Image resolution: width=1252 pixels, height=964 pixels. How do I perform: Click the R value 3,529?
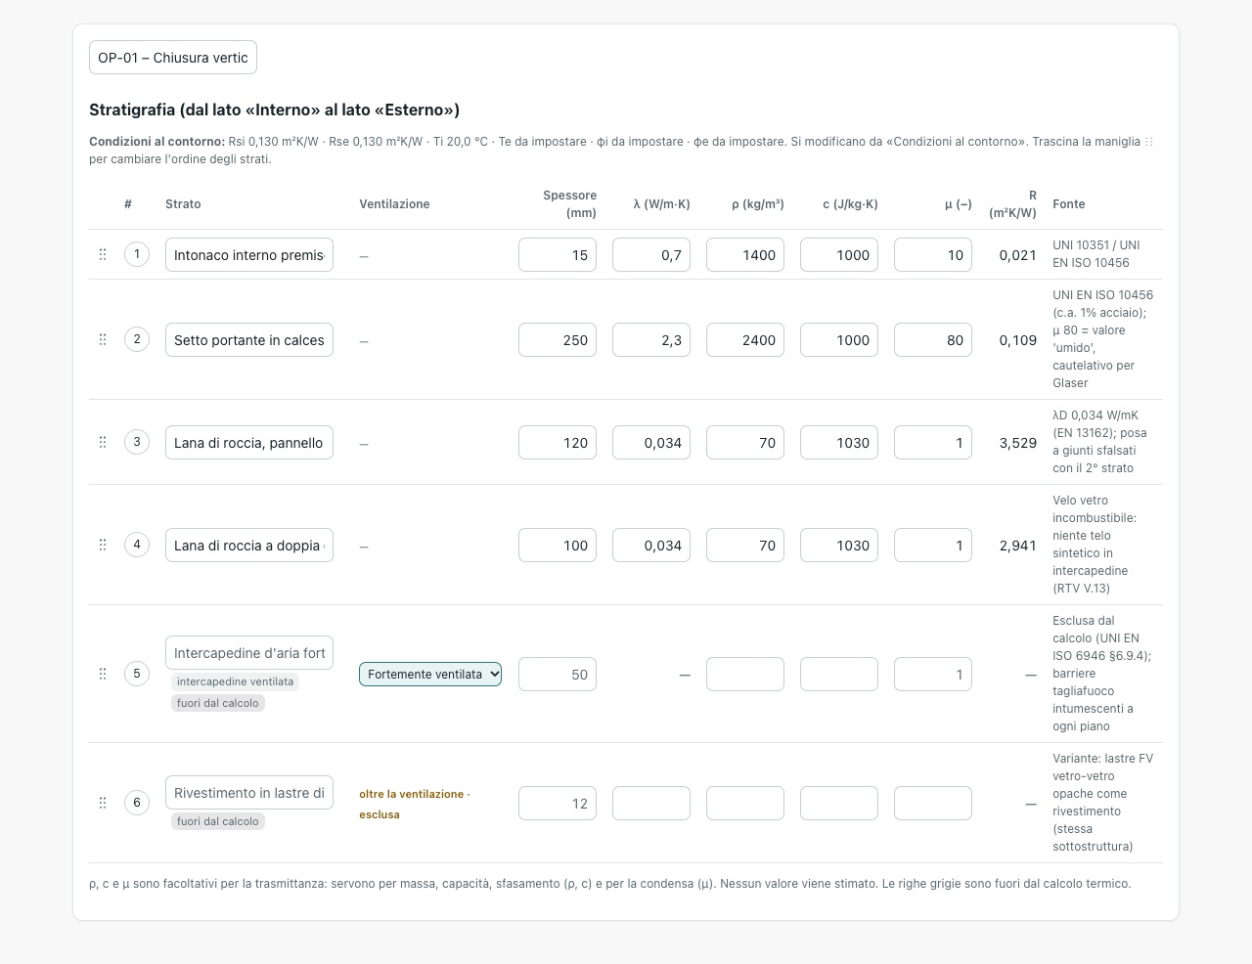1017,443
